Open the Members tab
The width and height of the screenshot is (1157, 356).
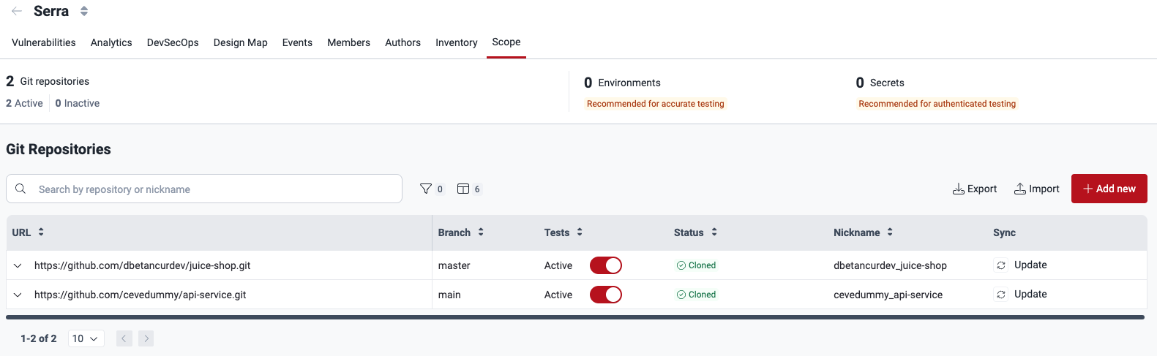coord(348,42)
